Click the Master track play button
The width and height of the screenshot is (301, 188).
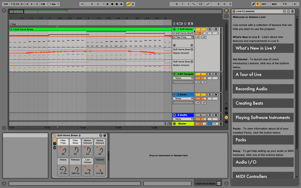coord(174,124)
